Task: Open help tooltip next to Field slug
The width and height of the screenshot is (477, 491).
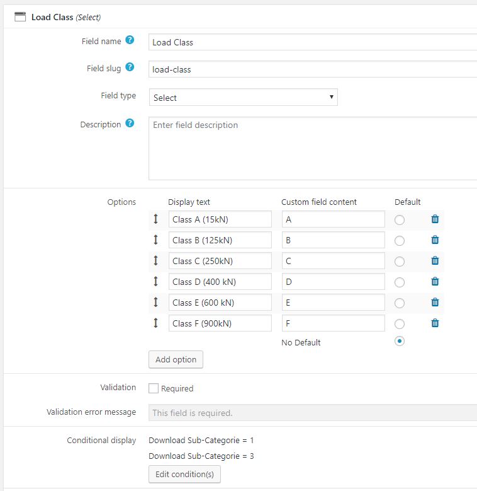Action: coord(130,67)
